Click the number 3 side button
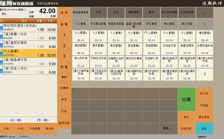This screenshot has width=224, height=139. tap(64, 56)
